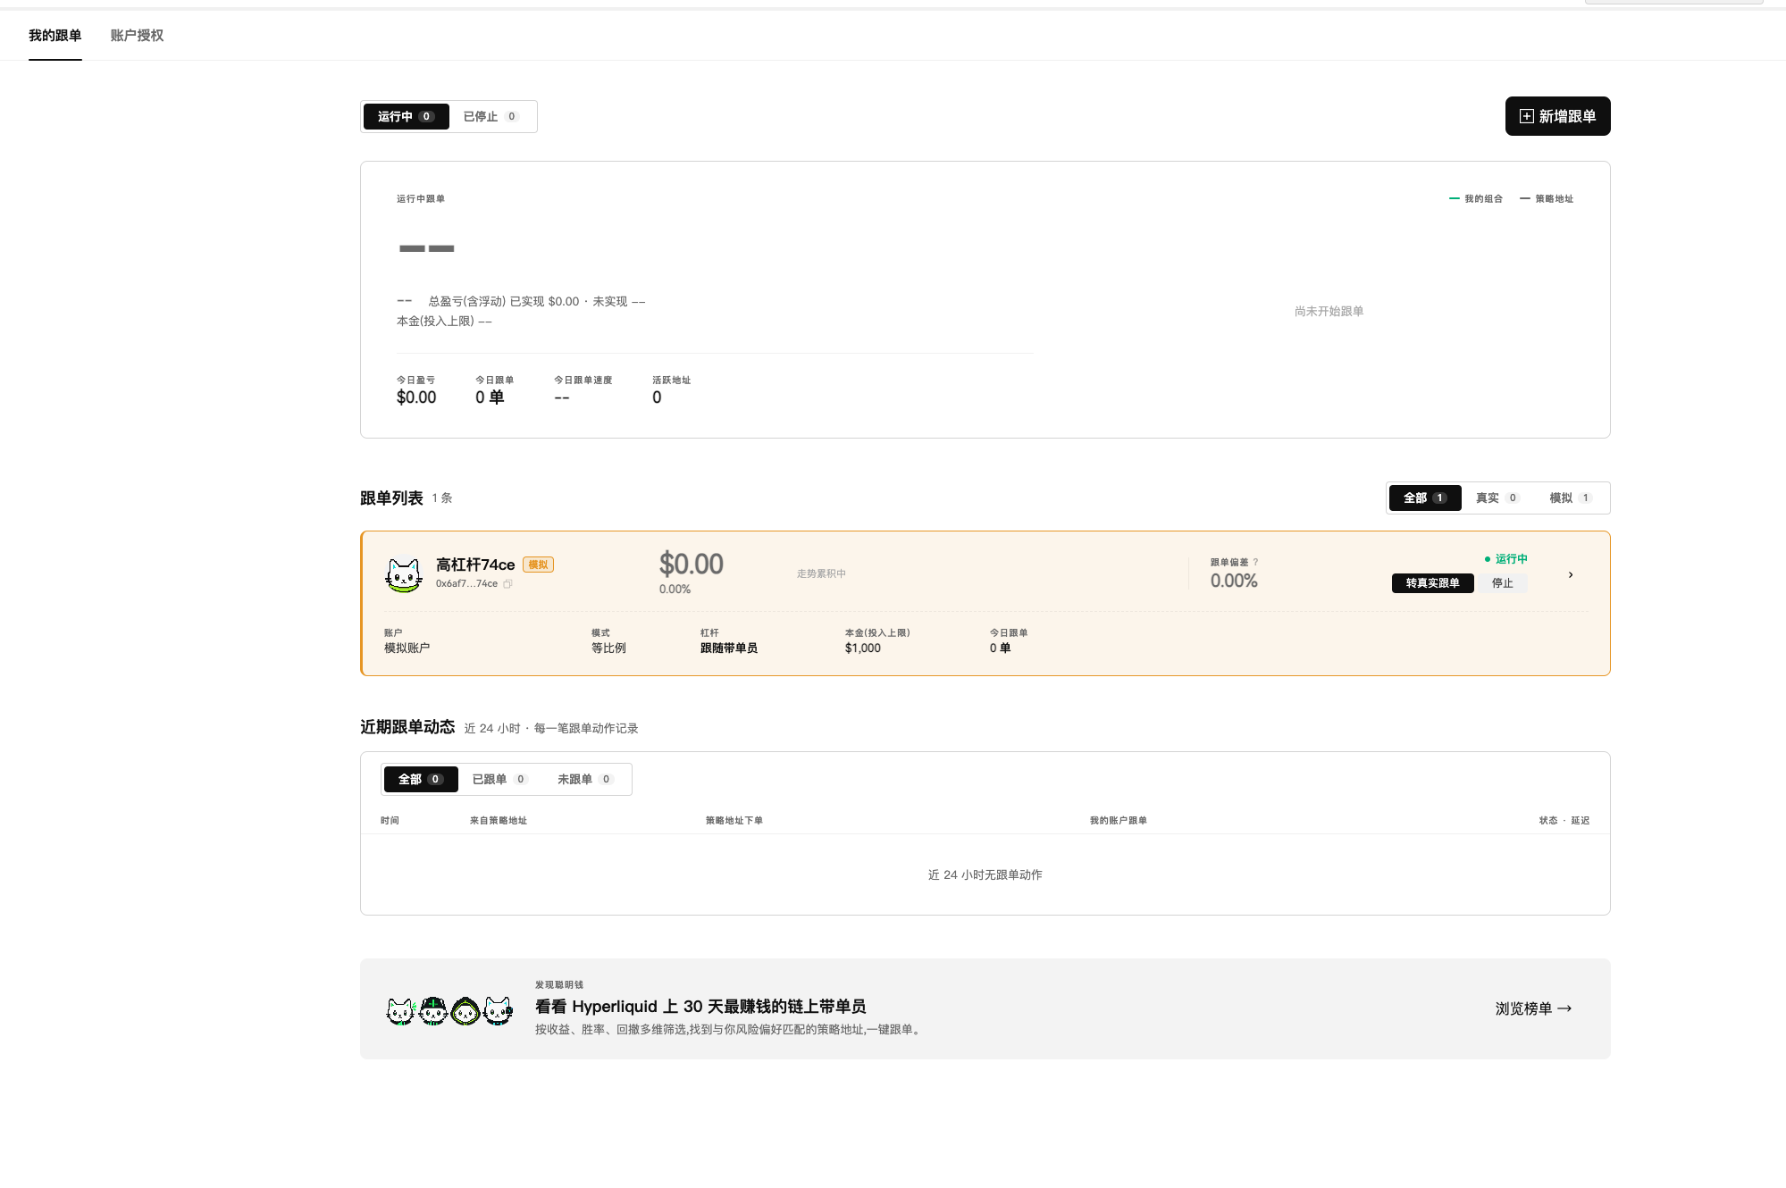Toggle 我的组合 chart legend
1786x1188 pixels.
1476,198
